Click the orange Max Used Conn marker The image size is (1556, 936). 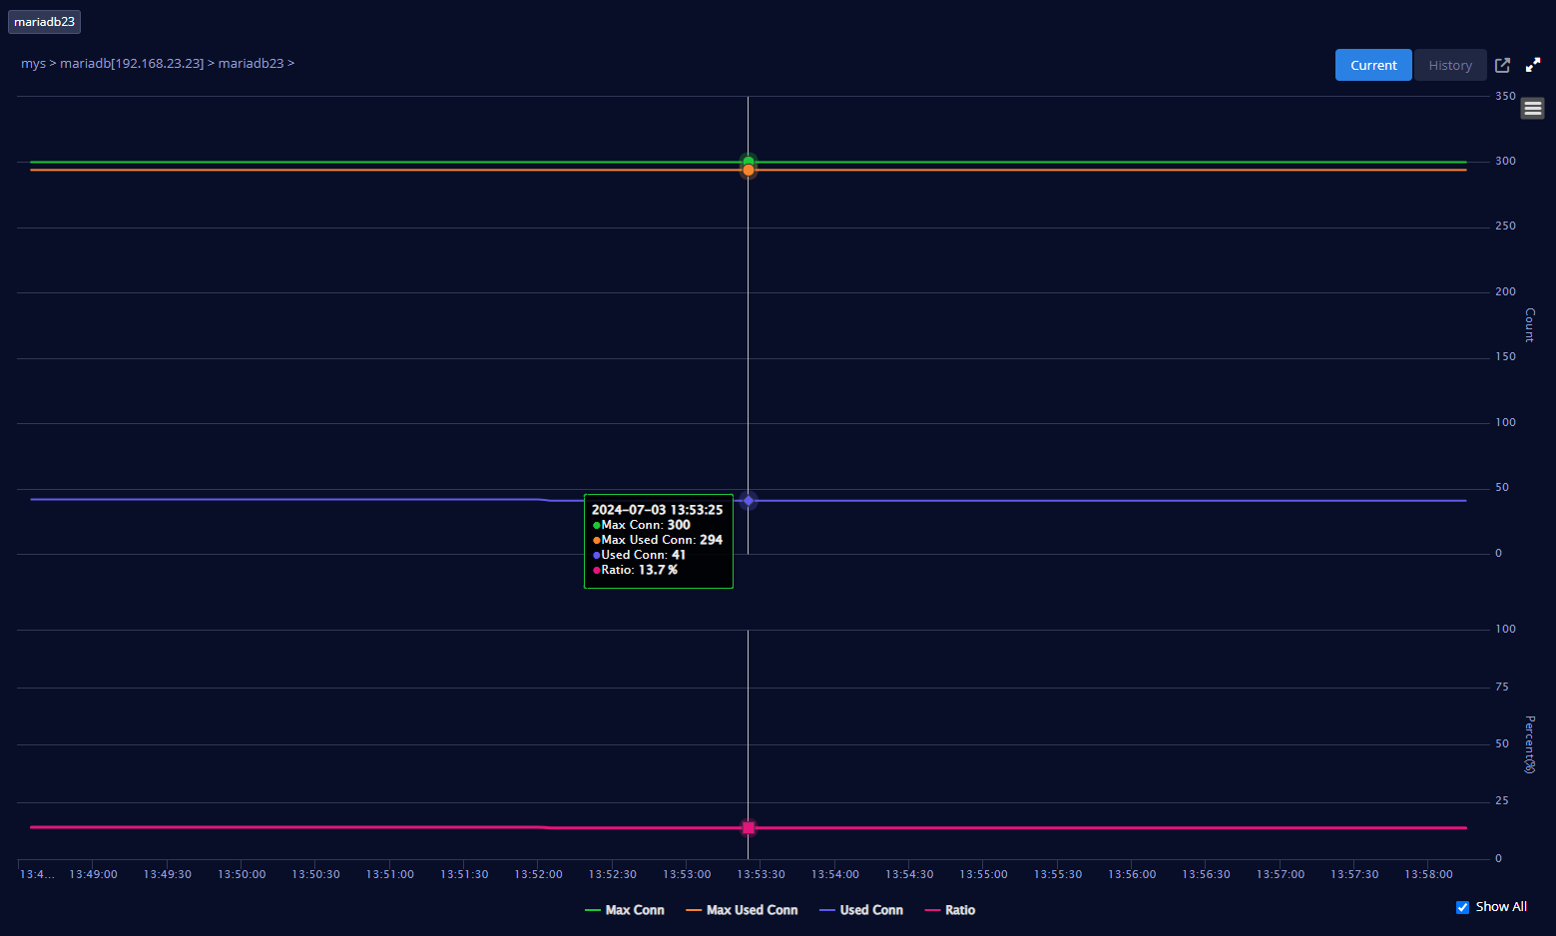tap(749, 171)
